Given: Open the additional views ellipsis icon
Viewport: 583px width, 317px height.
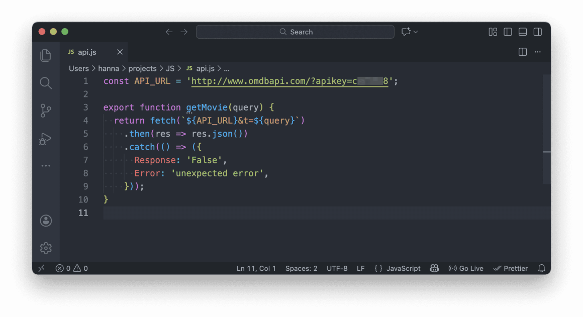Looking at the screenshot, I should (x=46, y=165).
